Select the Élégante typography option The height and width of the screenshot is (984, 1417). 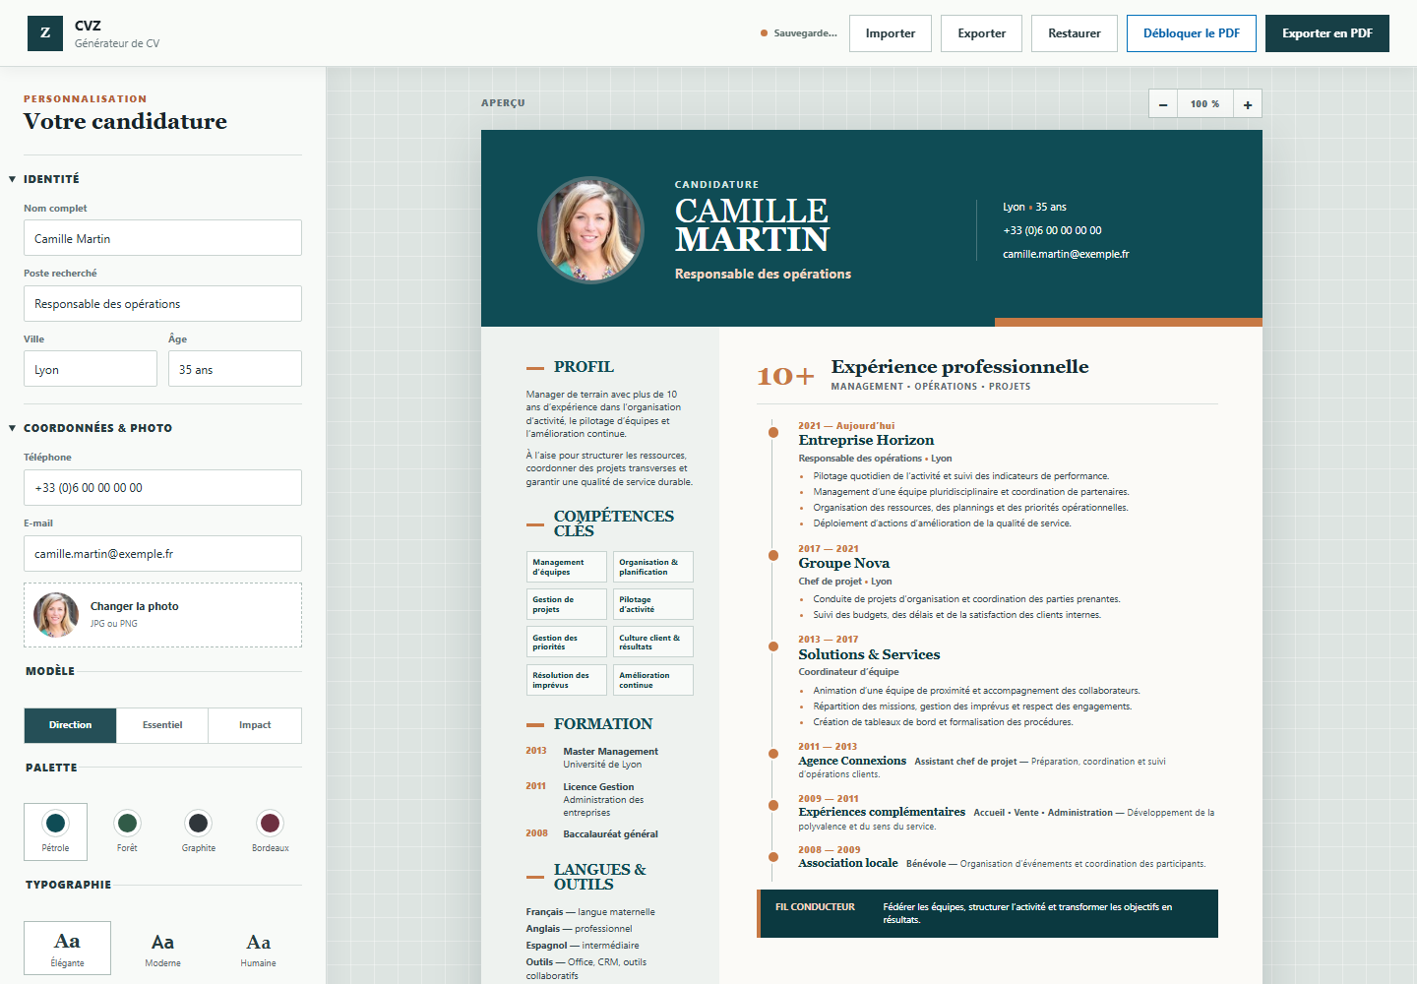[67, 948]
